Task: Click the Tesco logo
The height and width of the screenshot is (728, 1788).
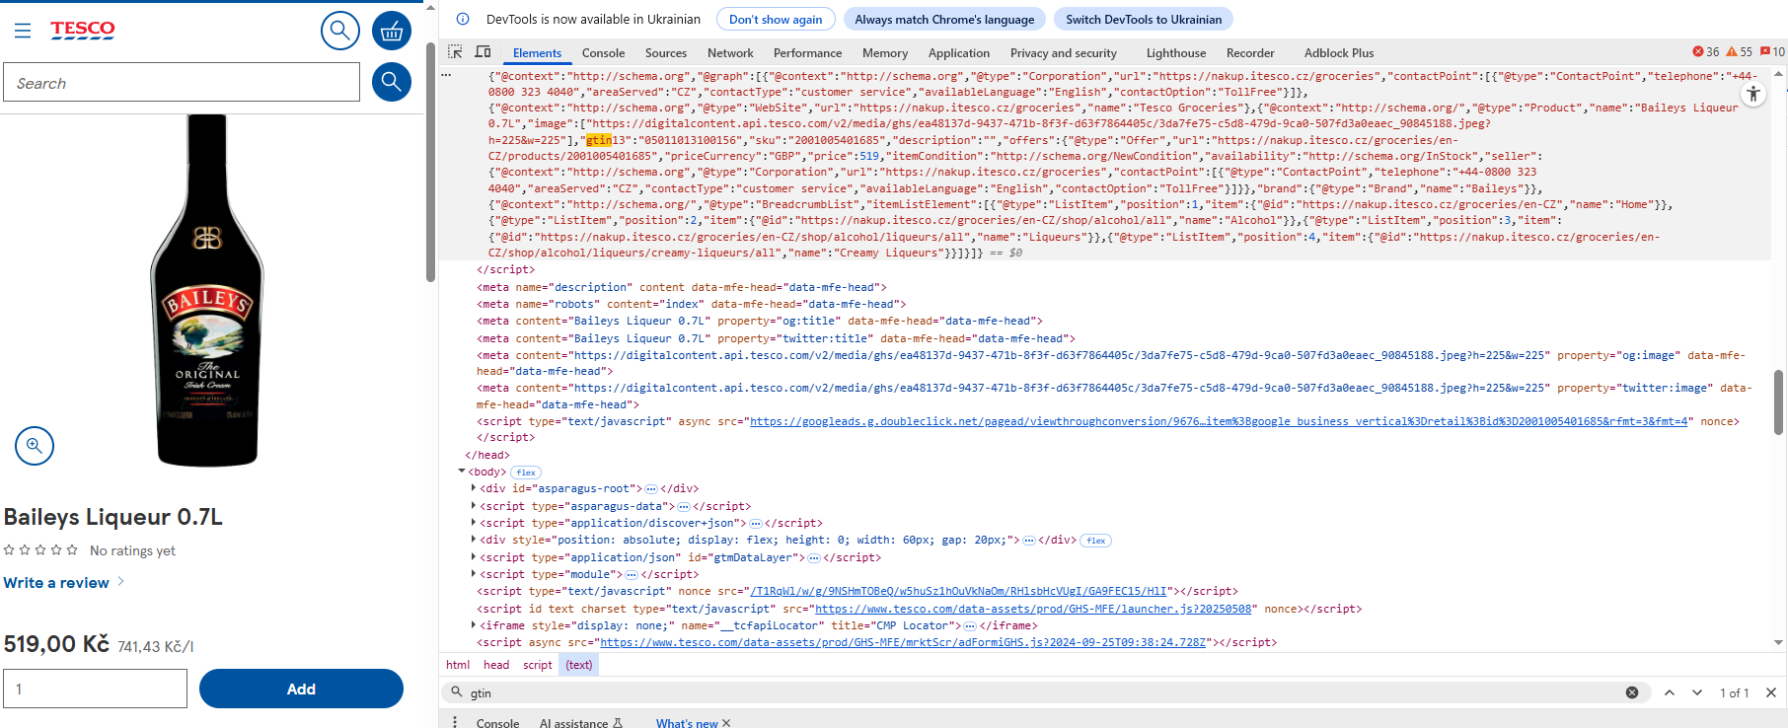Action: coord(83,30)
